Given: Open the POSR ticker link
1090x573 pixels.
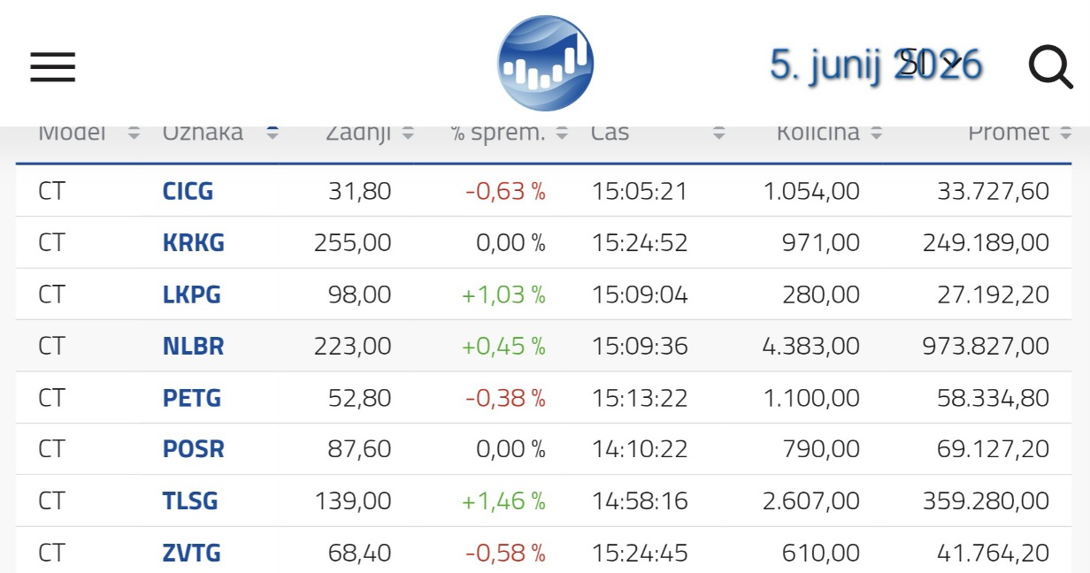Looking at the screenshot, I should click(193, 449).
